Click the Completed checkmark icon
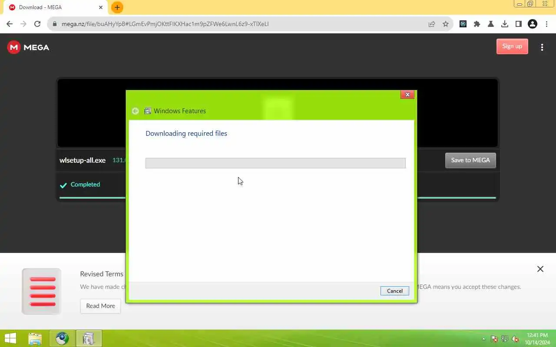 tap(63, 185)
